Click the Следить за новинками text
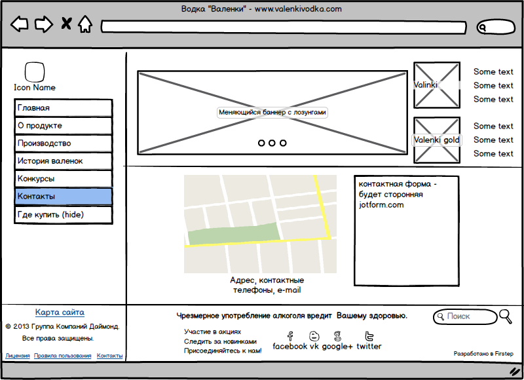Viewport: 524px width, 380px height. click(220, 341)
